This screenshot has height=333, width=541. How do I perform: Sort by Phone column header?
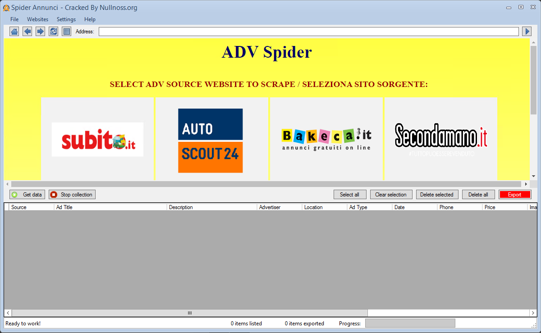(460, 207)
